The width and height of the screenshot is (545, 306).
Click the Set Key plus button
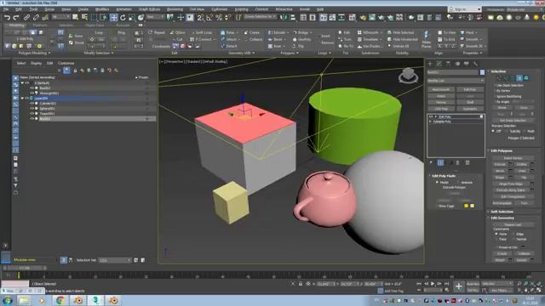459,287
